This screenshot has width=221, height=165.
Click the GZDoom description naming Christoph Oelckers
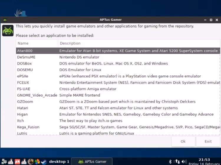[x=127, y=102]
